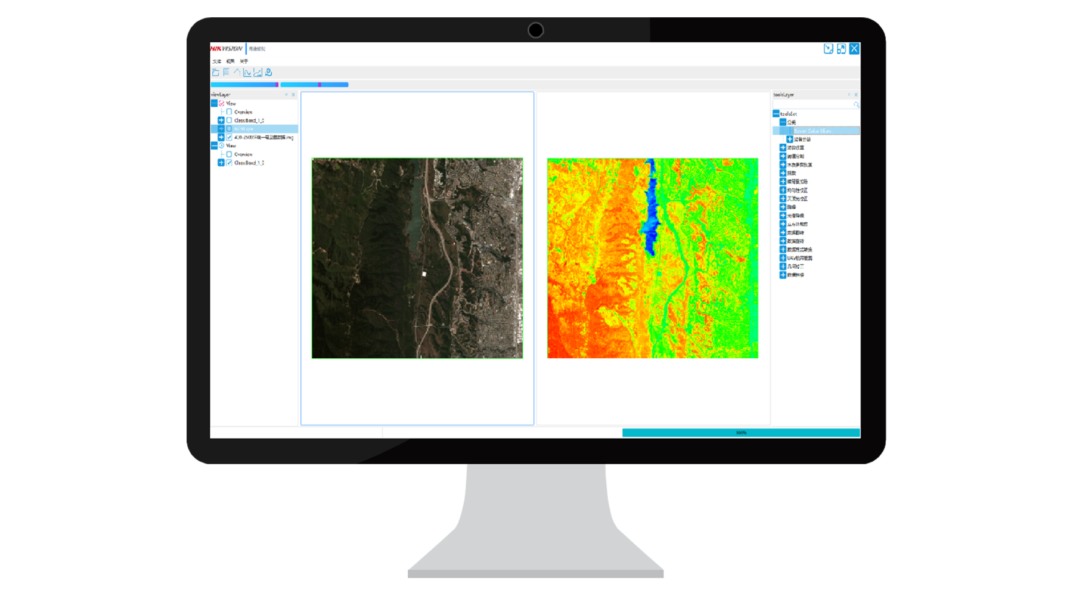Uncheck the .img satellite layer checkbox
Screen dimensions: 1073x596
point(229,137)
